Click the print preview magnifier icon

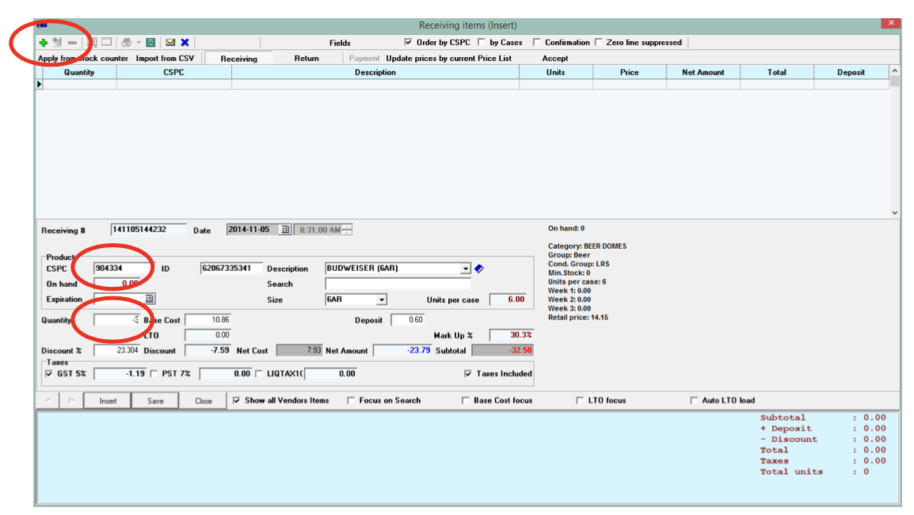pyautogui.click(x=92, y=42)
